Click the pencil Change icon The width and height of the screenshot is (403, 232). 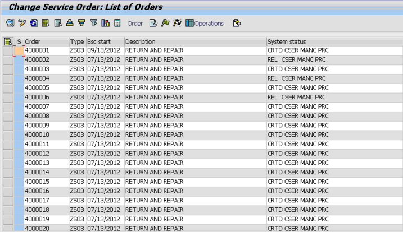click(22, 23)
